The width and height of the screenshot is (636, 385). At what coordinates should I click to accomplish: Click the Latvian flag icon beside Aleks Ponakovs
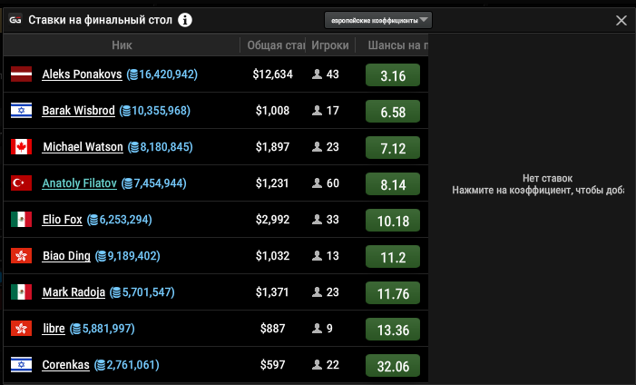21,74
